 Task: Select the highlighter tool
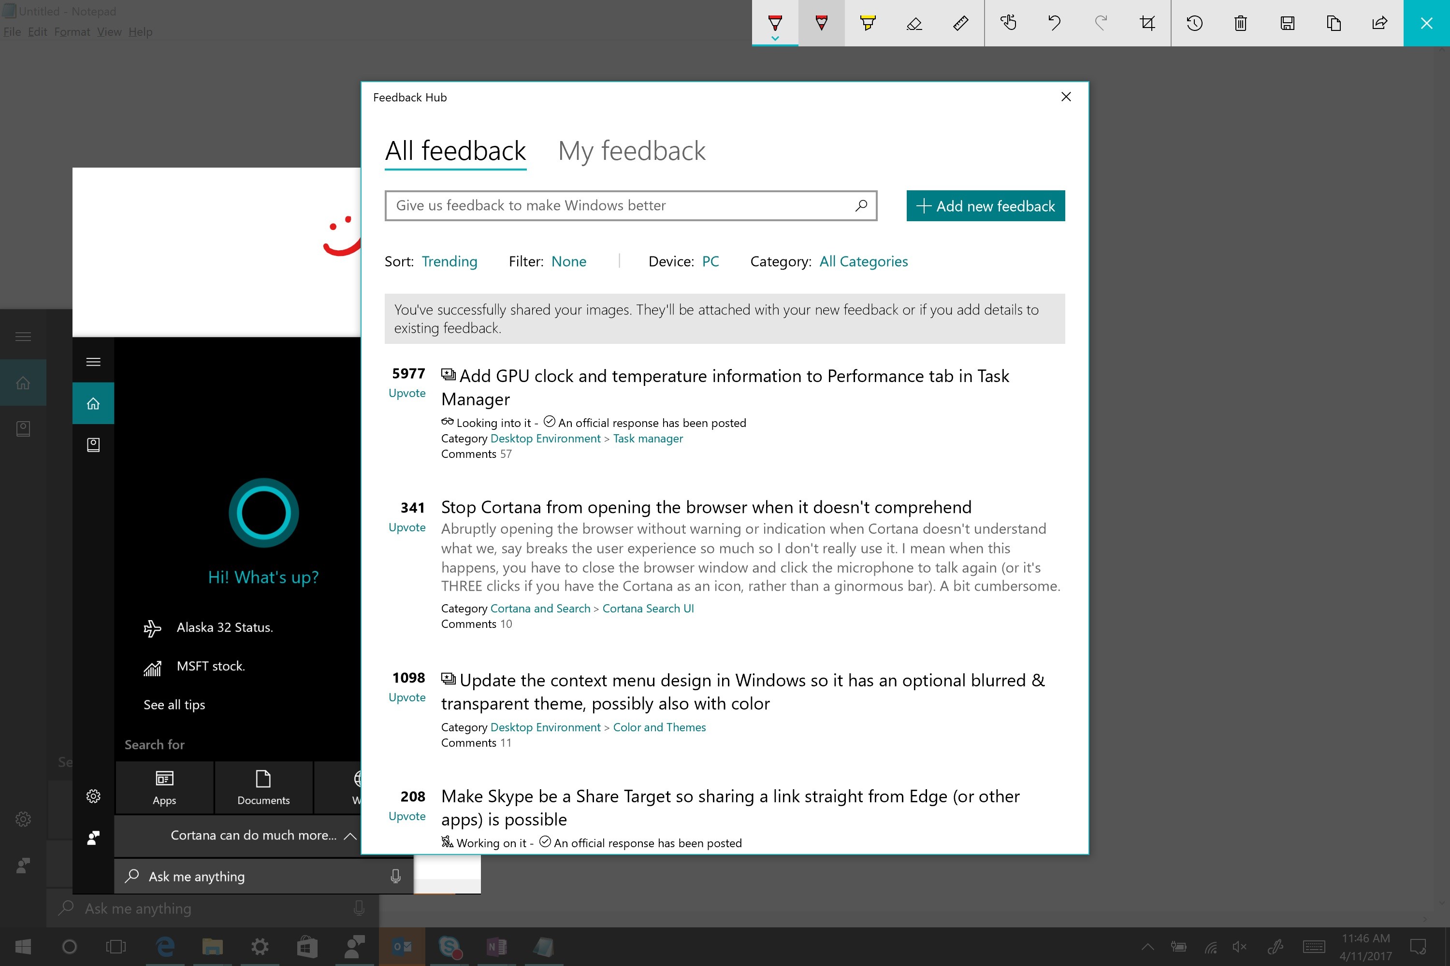point(868,23)
